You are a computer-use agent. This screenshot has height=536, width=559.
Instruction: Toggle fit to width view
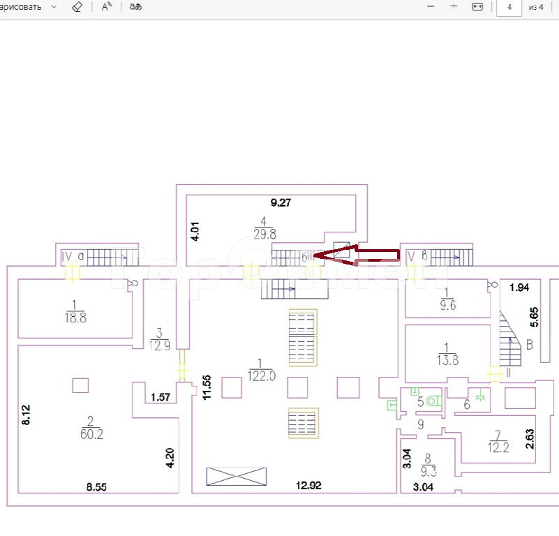(x=477, y=6)
